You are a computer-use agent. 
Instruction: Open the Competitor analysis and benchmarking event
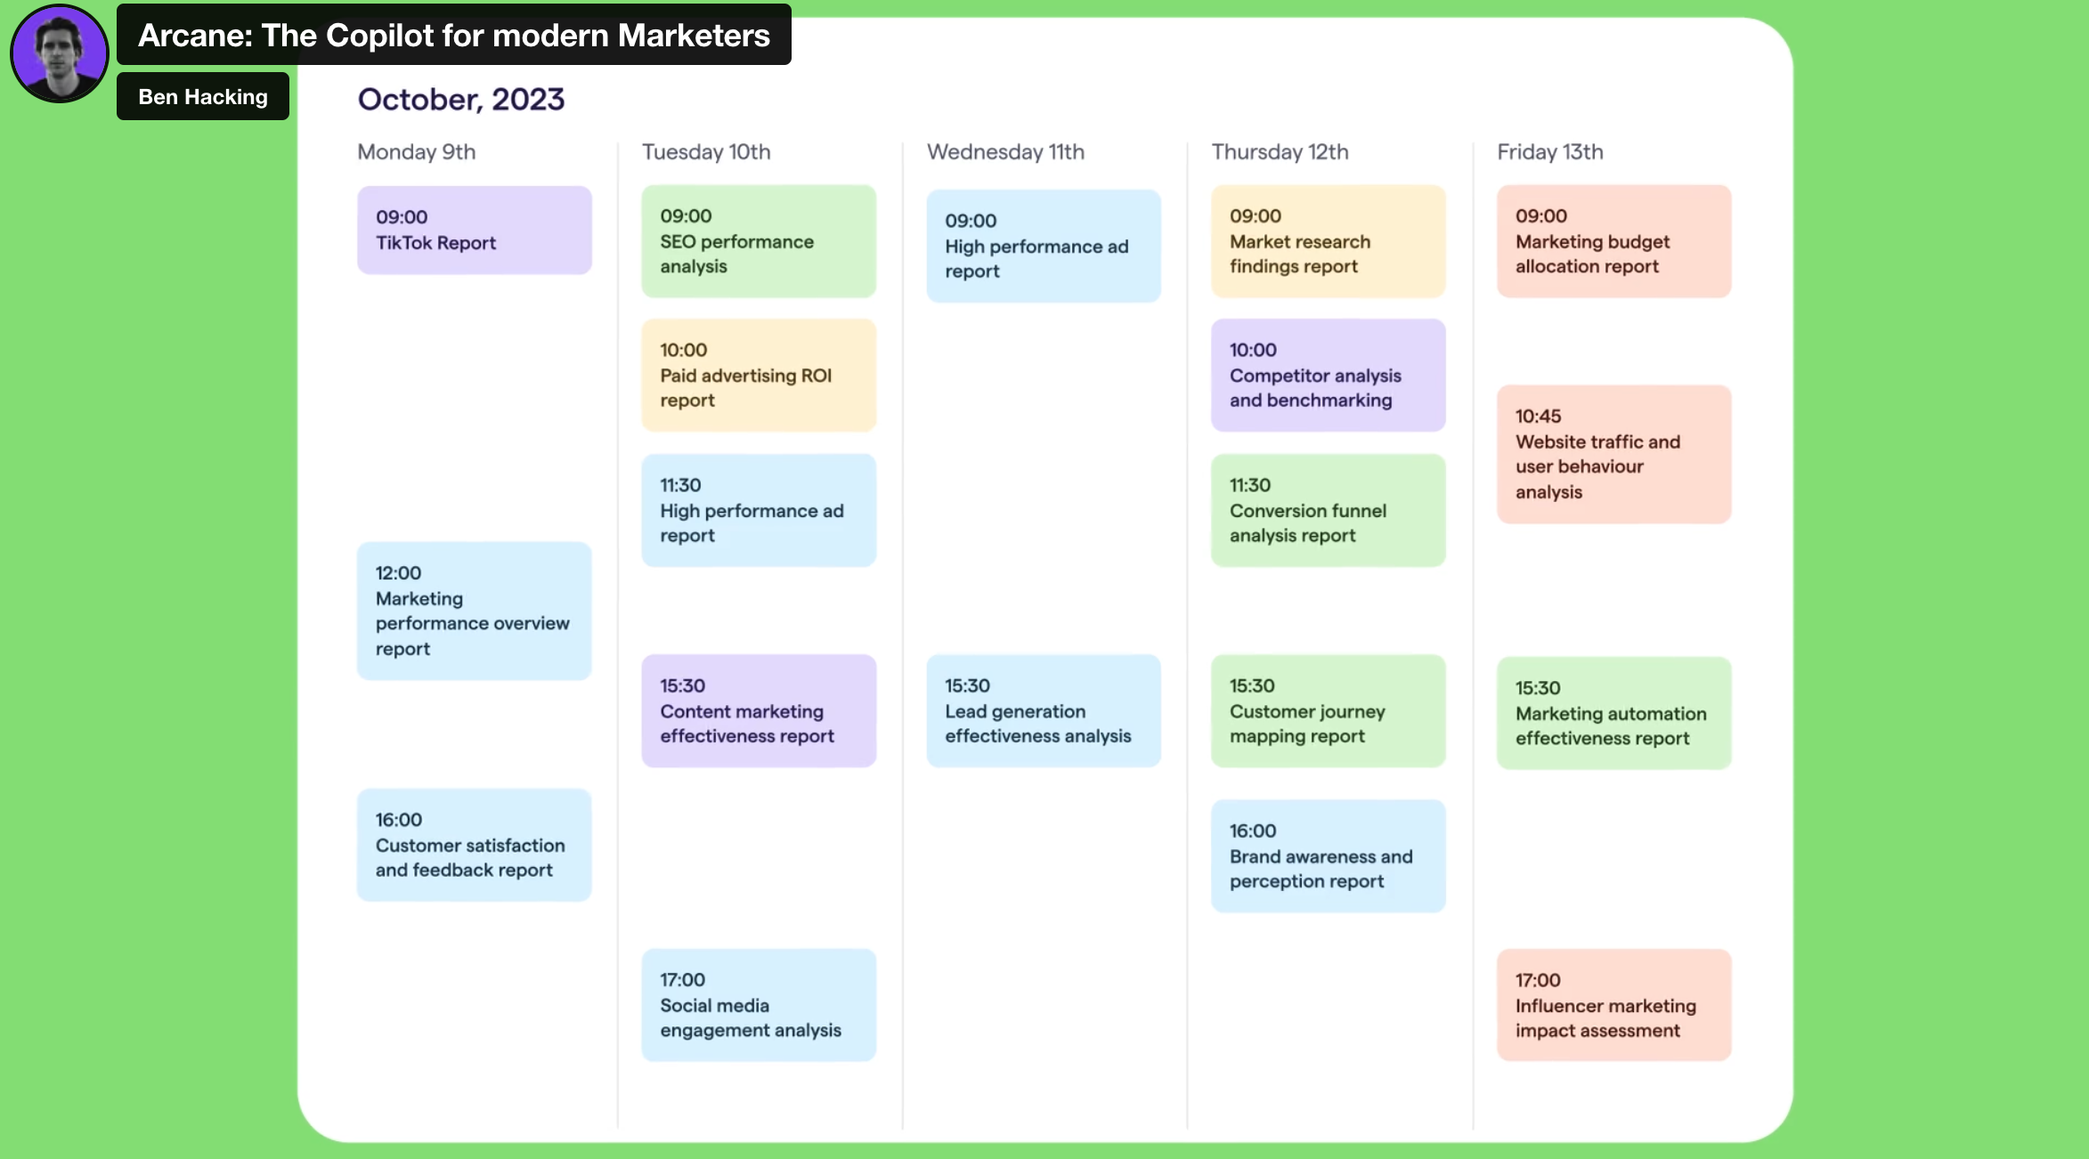[1329, 375]
